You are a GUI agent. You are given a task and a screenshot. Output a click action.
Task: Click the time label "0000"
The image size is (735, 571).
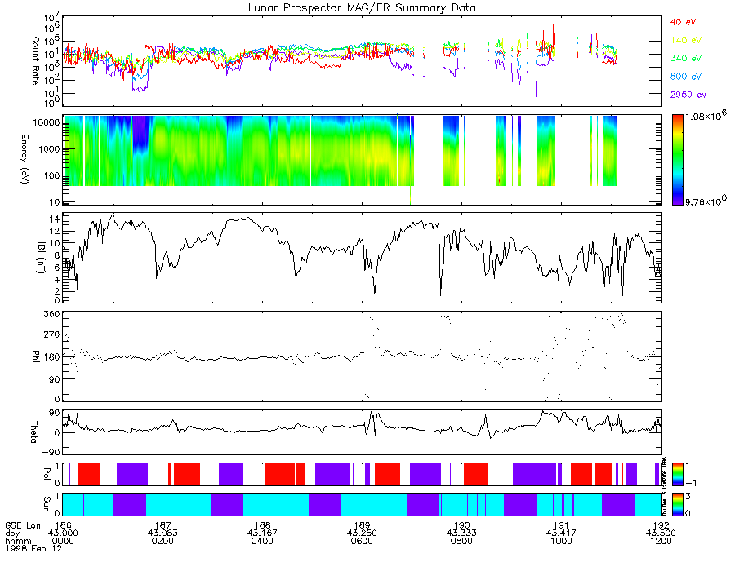[x=63, y=541]
